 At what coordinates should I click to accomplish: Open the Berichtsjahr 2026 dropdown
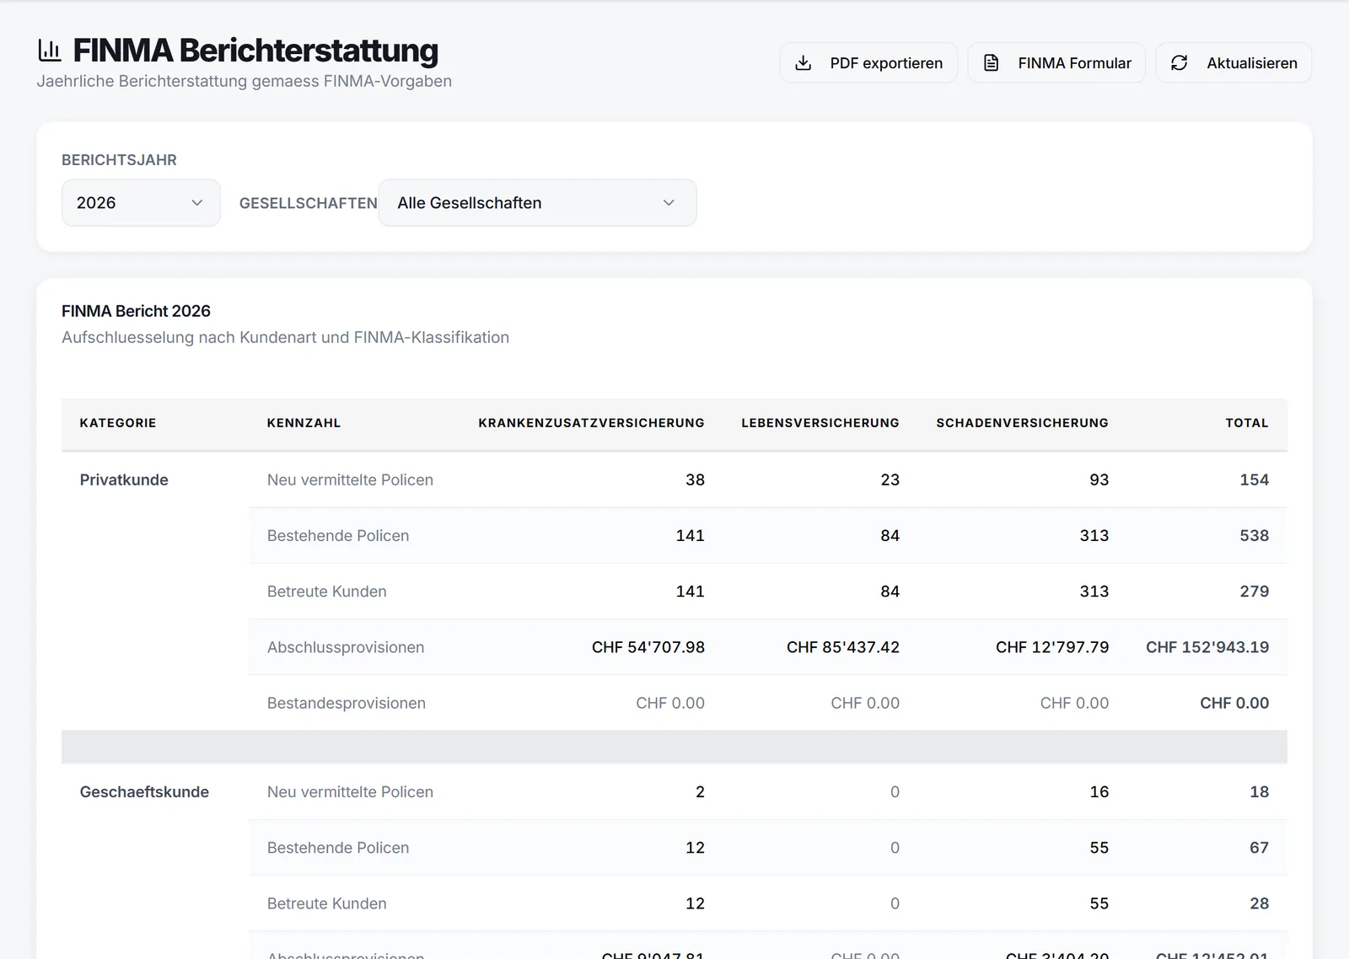coord(141,203)
